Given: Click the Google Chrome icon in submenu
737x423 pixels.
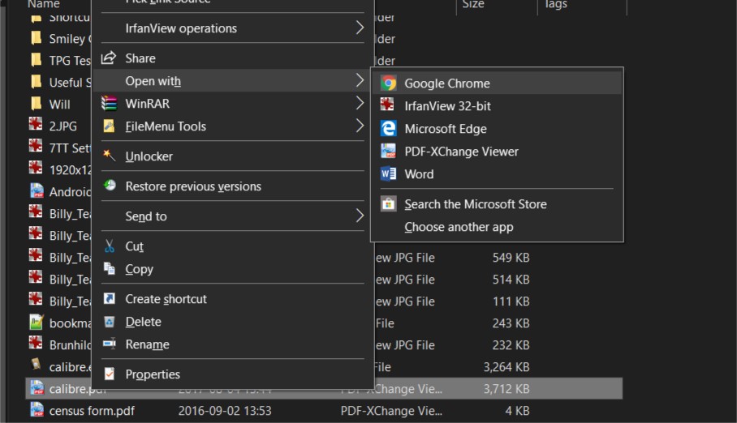Looking at the screenshot, I should [x=389, y=83].
